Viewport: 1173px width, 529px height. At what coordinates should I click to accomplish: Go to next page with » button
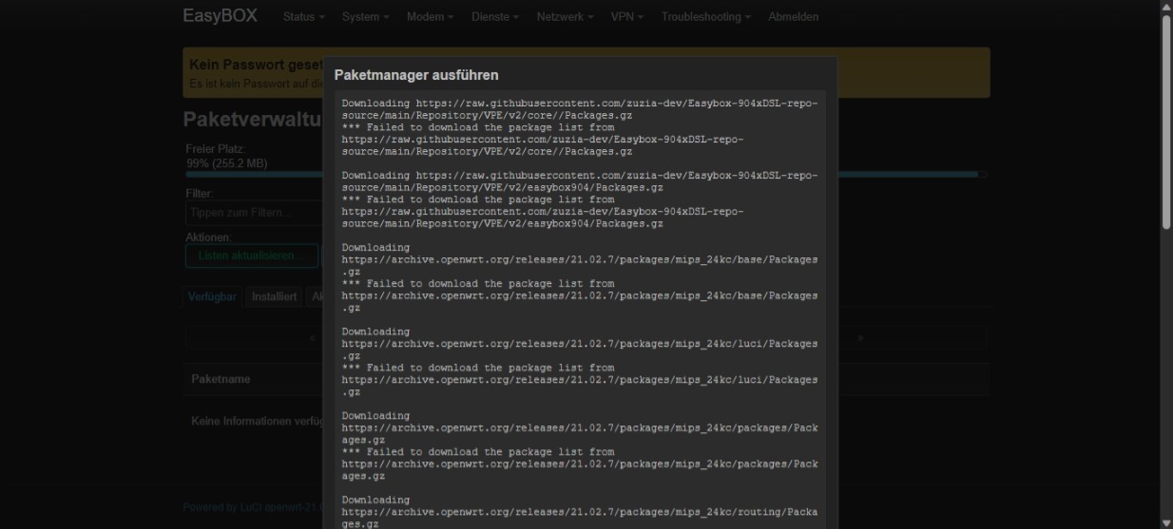click(x=861, y=337)
